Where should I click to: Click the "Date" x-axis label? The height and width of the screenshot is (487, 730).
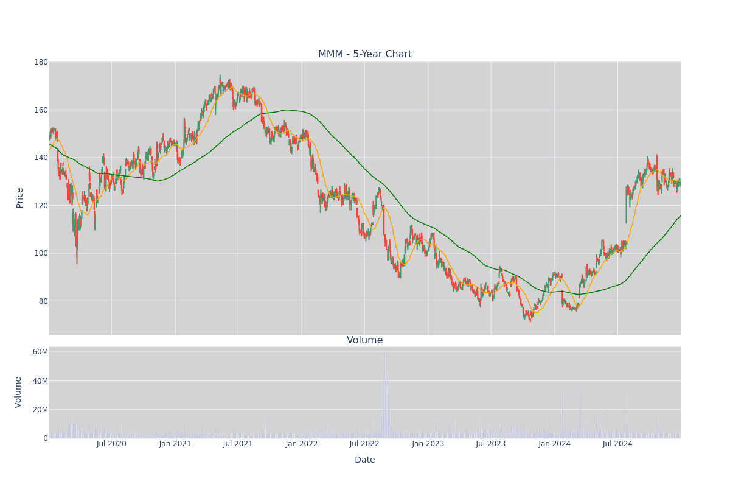[x=365, y=460]
